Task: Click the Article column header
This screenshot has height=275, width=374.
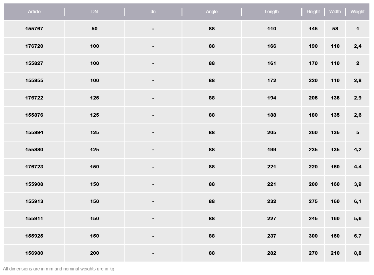Action: 34,12
